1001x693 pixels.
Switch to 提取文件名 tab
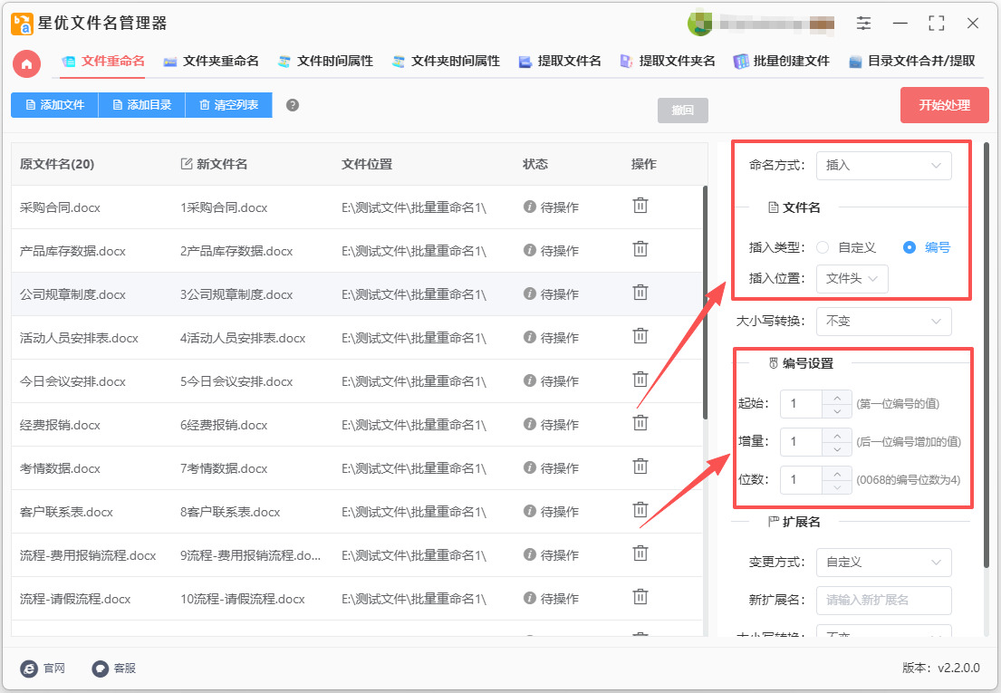tap(560, 62)
